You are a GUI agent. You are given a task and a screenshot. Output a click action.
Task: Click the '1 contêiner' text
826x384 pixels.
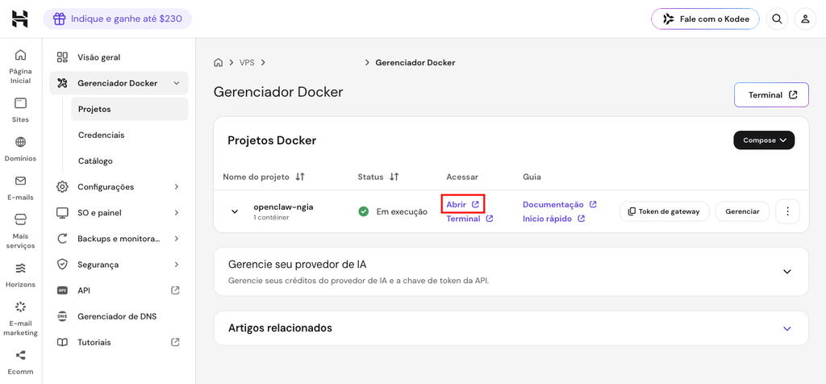coord(271,218)
